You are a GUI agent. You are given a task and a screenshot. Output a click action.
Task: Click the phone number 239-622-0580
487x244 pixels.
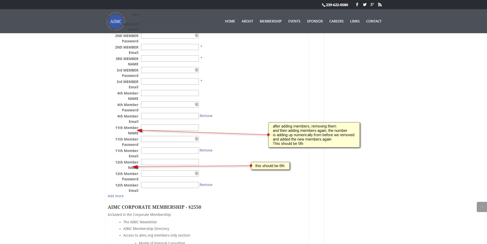[337, 5]
